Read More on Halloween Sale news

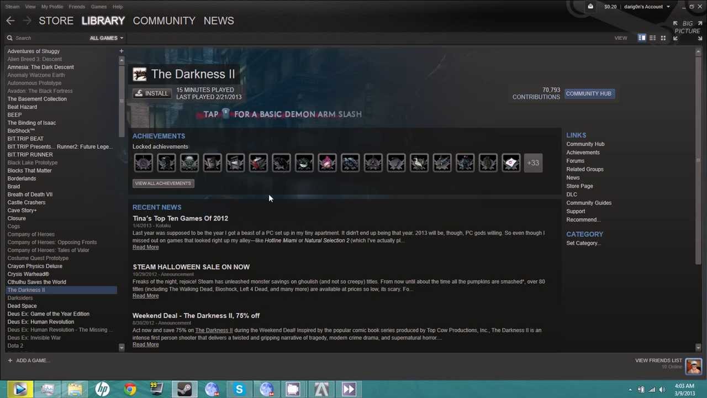(145, 296)
